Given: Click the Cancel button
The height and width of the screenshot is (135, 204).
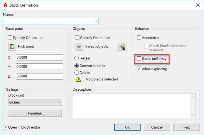Looking at the screenshot, I should tap(157, 127).
